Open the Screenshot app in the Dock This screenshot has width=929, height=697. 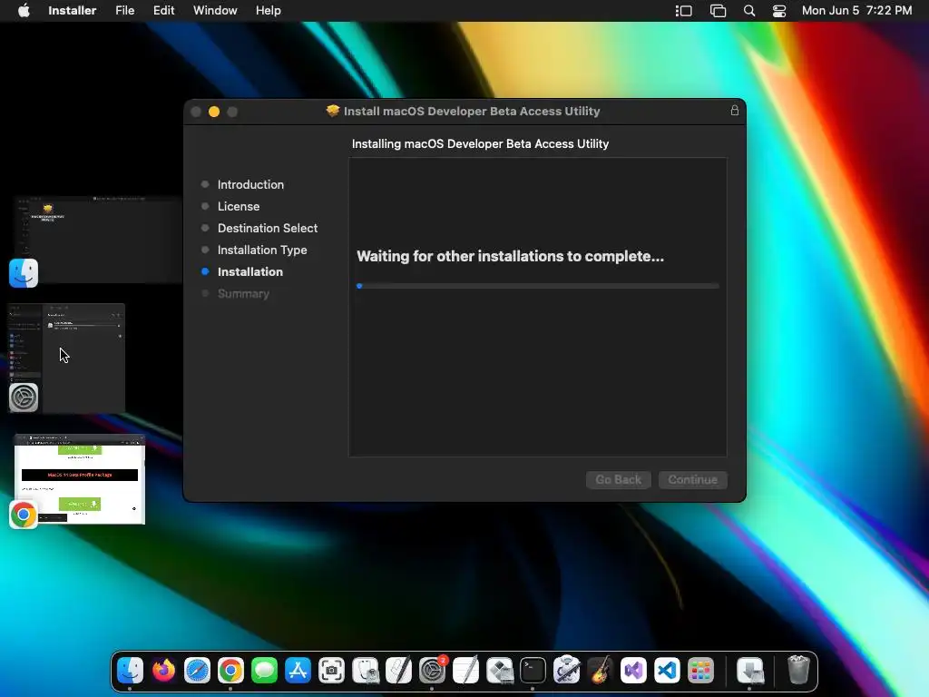(x=332, y=671)
